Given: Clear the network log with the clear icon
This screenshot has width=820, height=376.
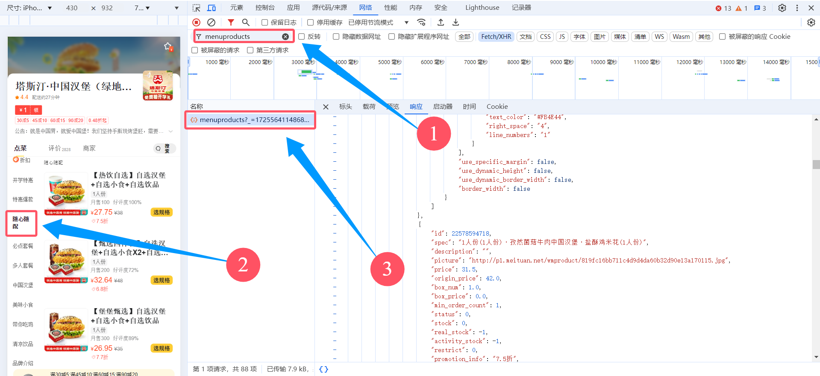Looking at the screenshot, I should (211, 22).
